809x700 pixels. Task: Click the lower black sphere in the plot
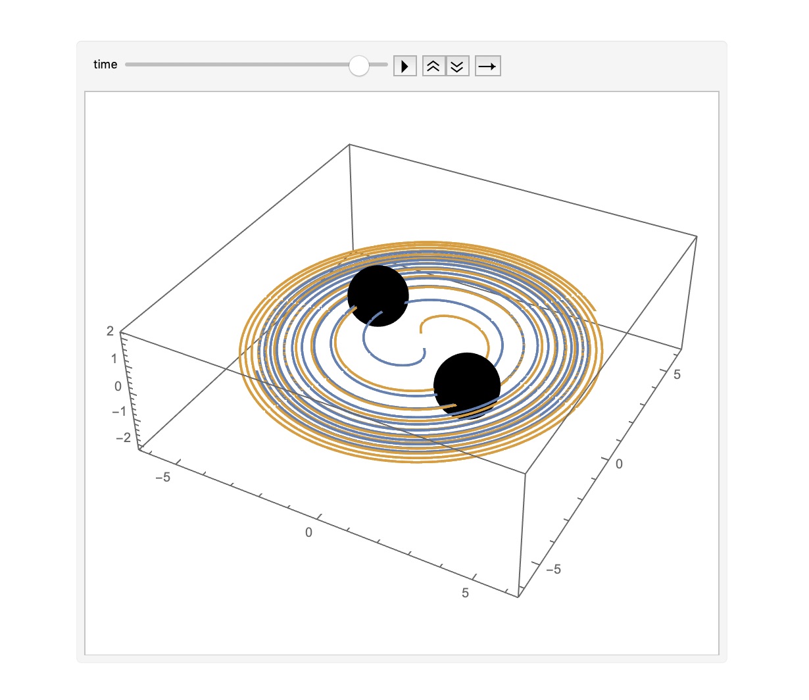click(467, 386)
